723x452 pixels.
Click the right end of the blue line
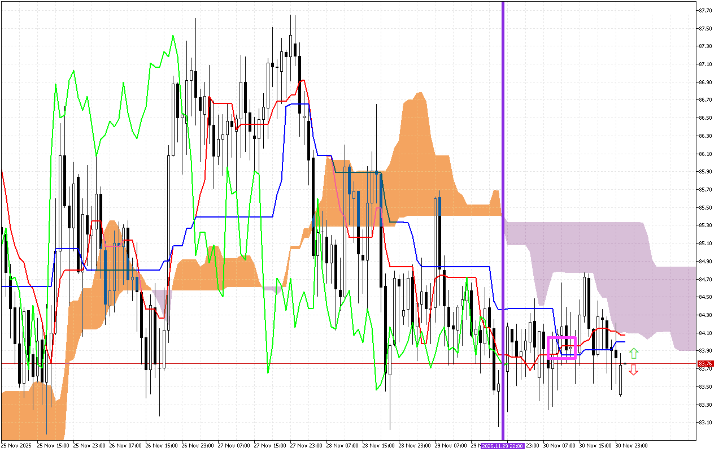625,341
